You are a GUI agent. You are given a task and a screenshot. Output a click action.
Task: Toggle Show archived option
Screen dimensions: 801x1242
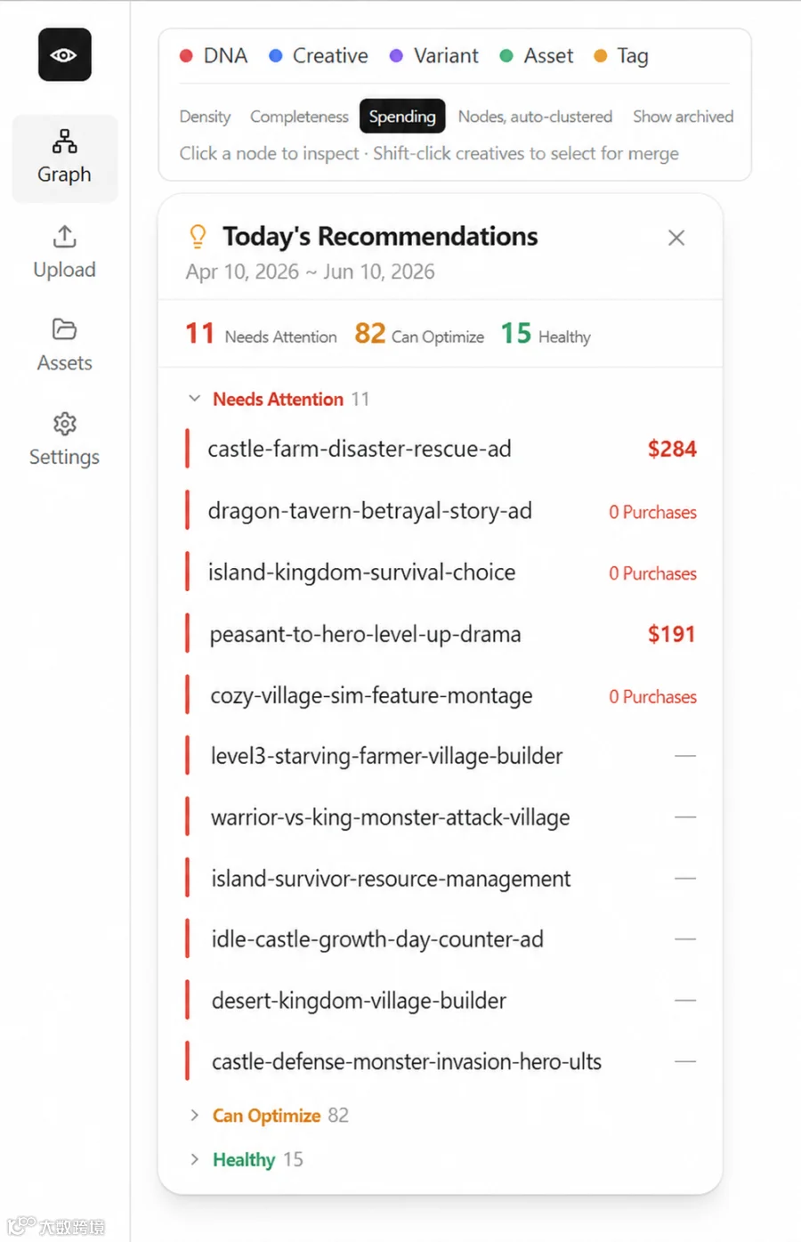pos(683,117)
